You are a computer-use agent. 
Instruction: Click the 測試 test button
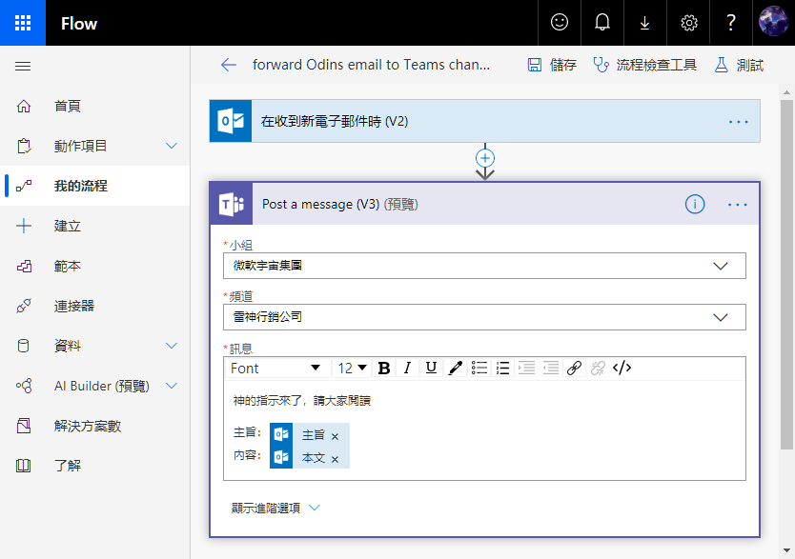pos(739,65)
